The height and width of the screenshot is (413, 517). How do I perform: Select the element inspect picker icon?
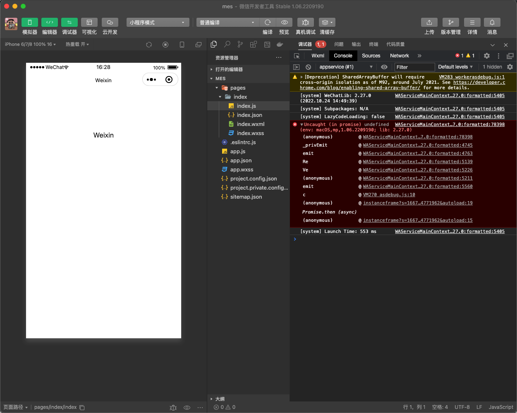click(x=297, y=56)
